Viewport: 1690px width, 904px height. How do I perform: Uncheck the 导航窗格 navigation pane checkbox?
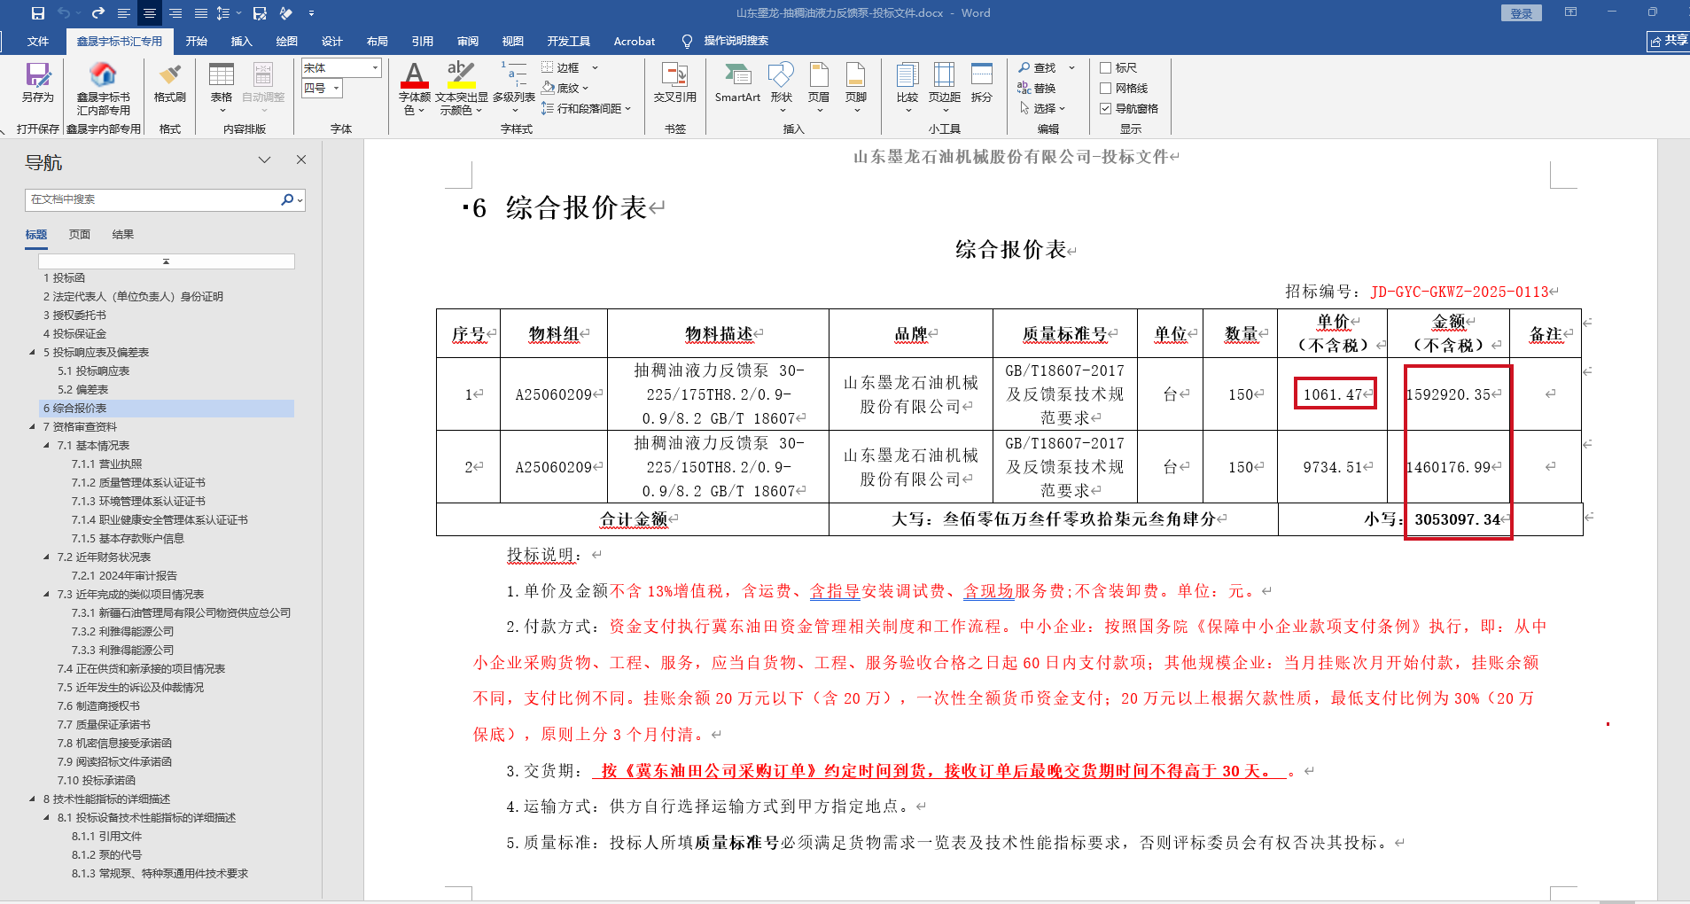coord(1105,108)
